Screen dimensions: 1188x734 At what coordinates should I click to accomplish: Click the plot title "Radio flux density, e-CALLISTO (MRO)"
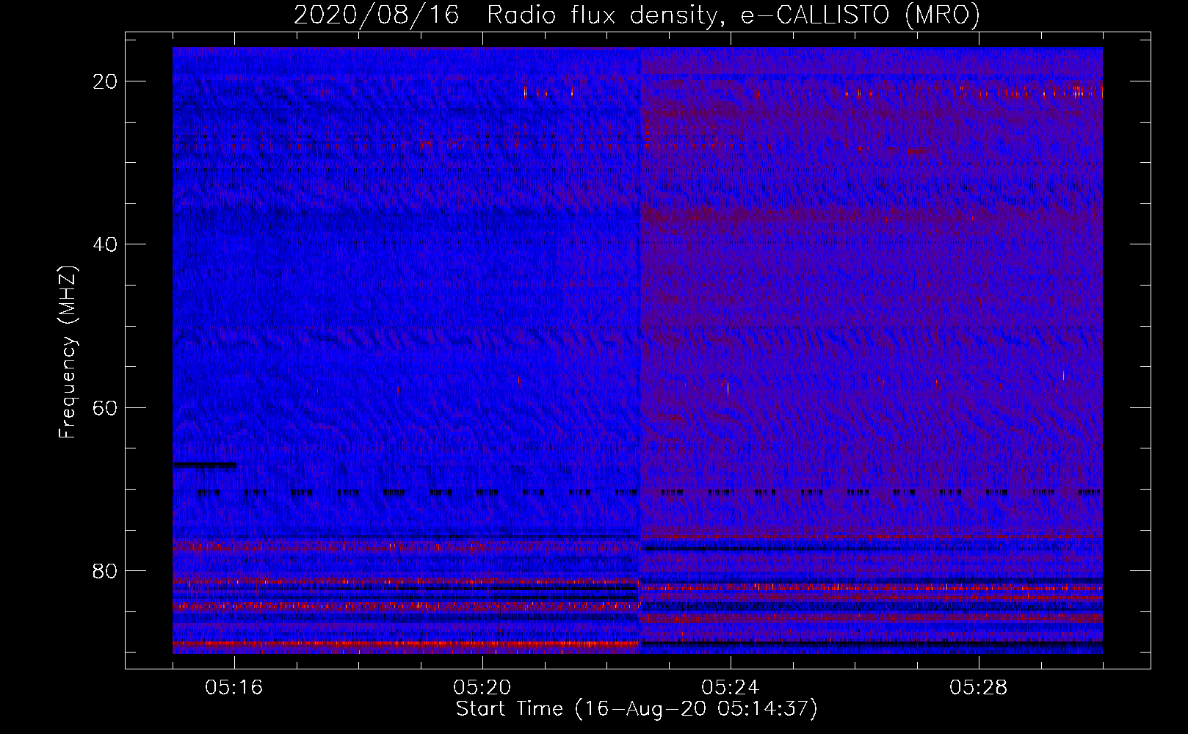point(734,15)
